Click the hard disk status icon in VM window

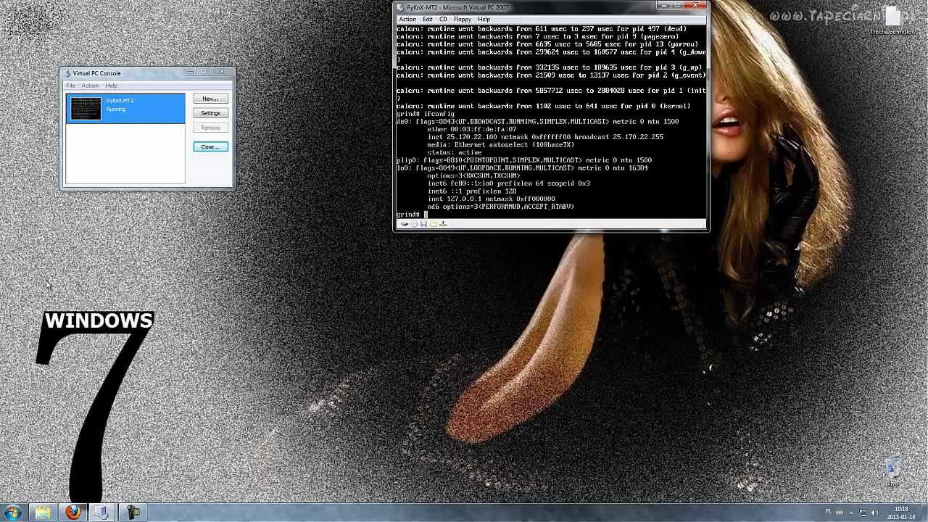405,224
